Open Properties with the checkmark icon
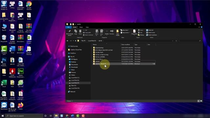Screen dimensions: 210x118 coord(134,32)
